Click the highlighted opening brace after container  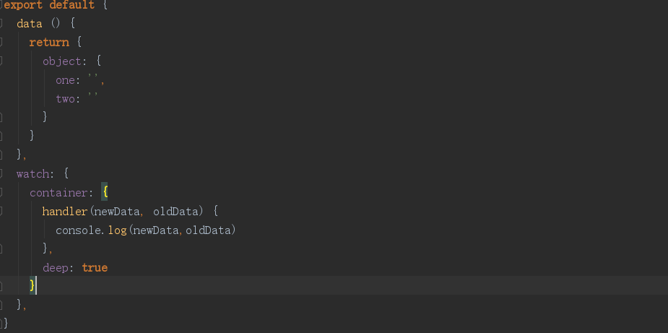pos(105,193)
